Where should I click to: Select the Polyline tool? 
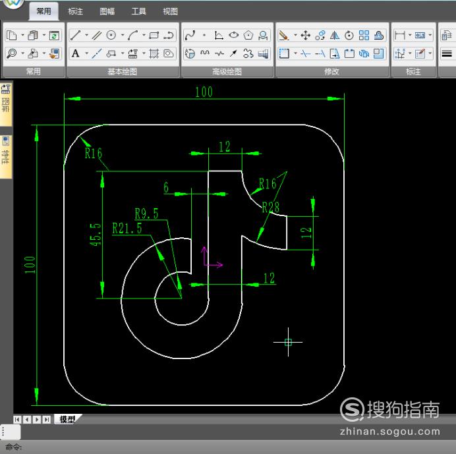click(x=169, y=36)
